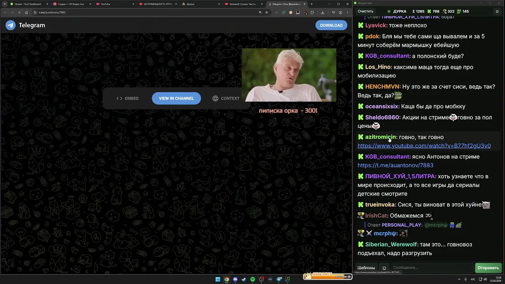The image size is (505, 284).
Task: Switch to Студия — VK Видео Live tab
Action: coord(72,4)
